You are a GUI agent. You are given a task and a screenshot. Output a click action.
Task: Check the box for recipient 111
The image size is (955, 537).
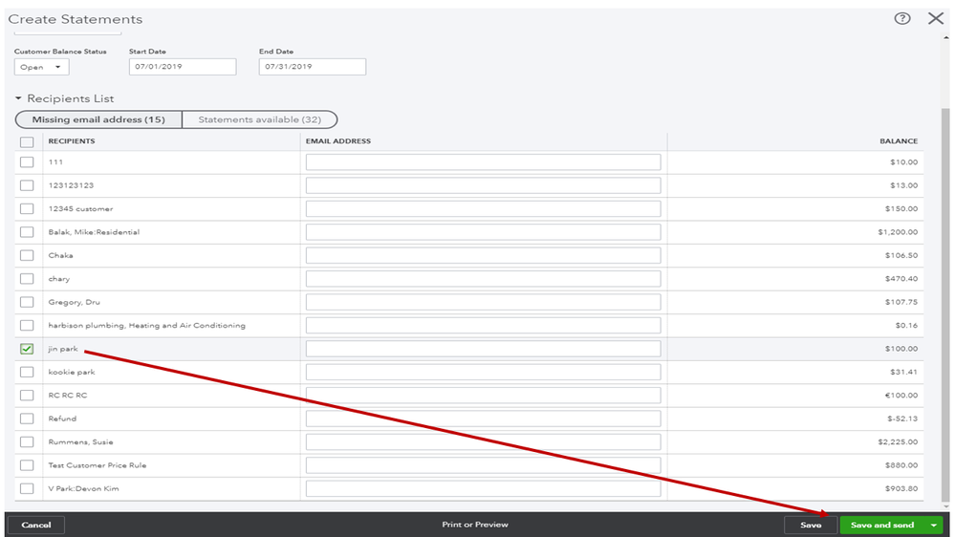(x=27, y=161)
